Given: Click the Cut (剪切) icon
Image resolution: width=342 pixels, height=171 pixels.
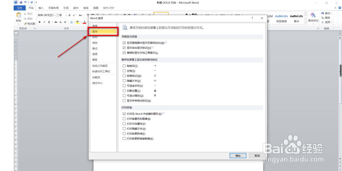Looking at the screenshot, I should coord(25,14).
